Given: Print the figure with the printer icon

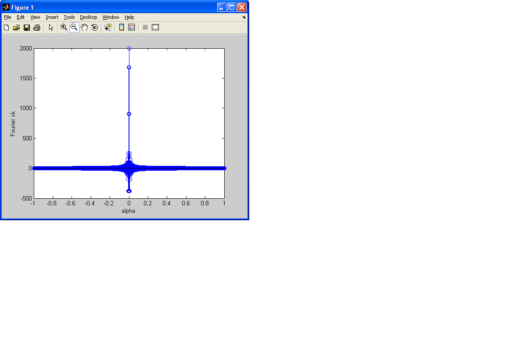Looking at the screenshot, I should [37, 28].
